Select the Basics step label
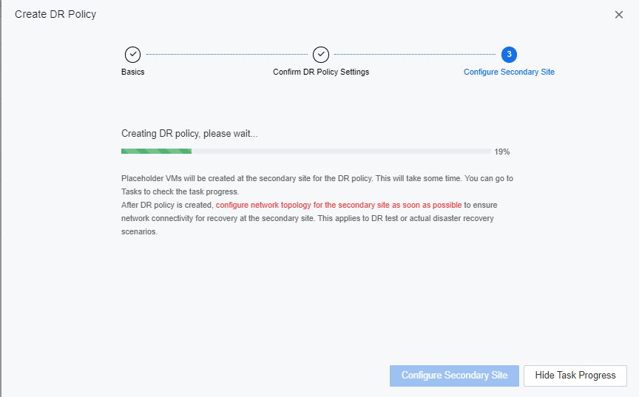Screen dimensions: 639x397 (133, 72)
